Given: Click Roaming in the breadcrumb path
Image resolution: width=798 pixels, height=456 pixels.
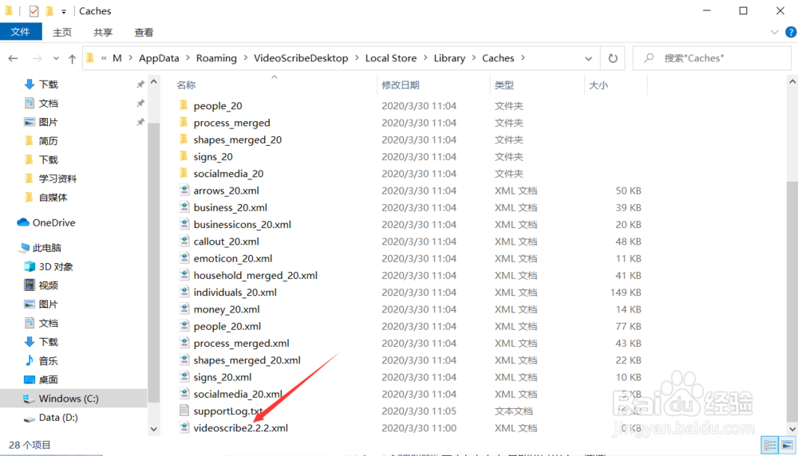Looking at the screenshot, I should pos(216,58).
